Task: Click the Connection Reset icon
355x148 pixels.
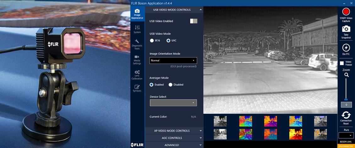Action: coord(346,115)
